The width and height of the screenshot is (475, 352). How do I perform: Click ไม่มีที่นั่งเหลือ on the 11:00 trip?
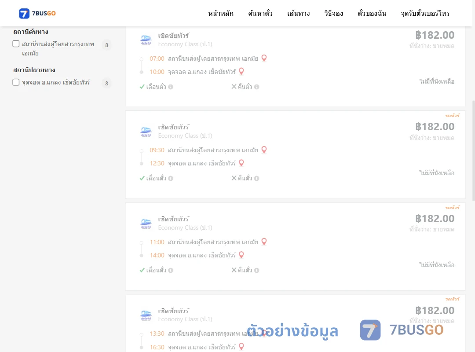437,265
